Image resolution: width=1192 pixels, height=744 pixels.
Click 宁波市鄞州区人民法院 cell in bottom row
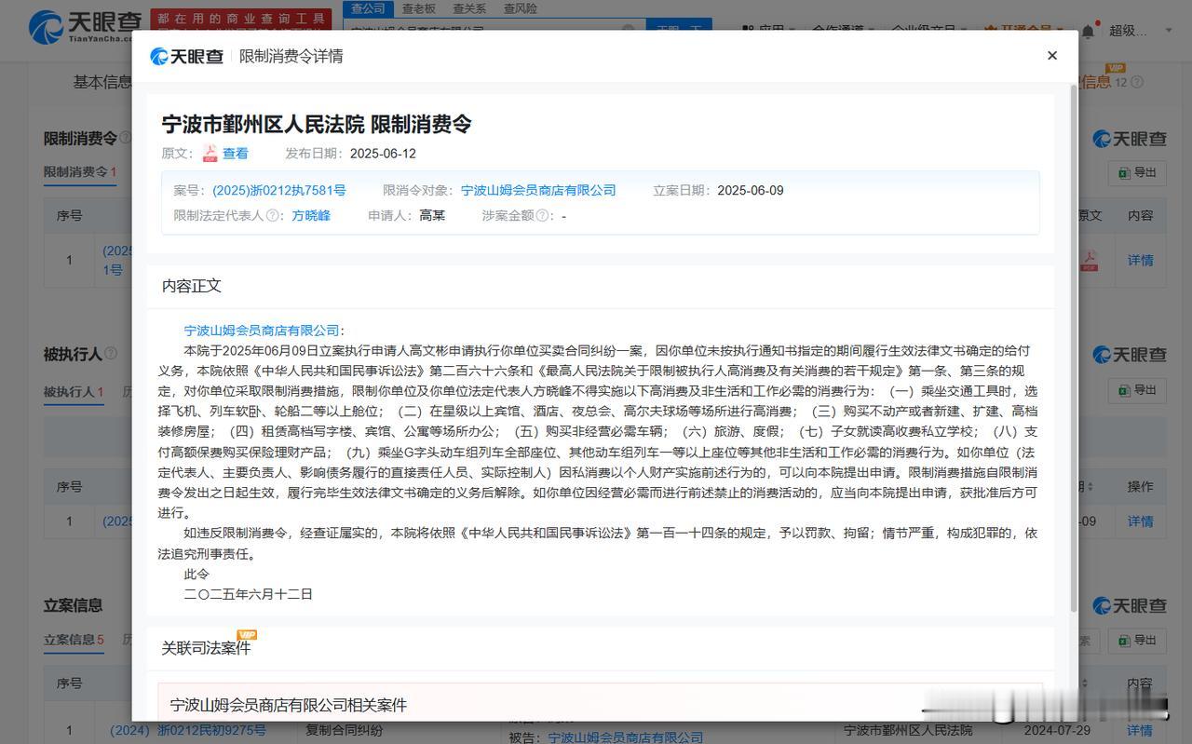(908, 730)
